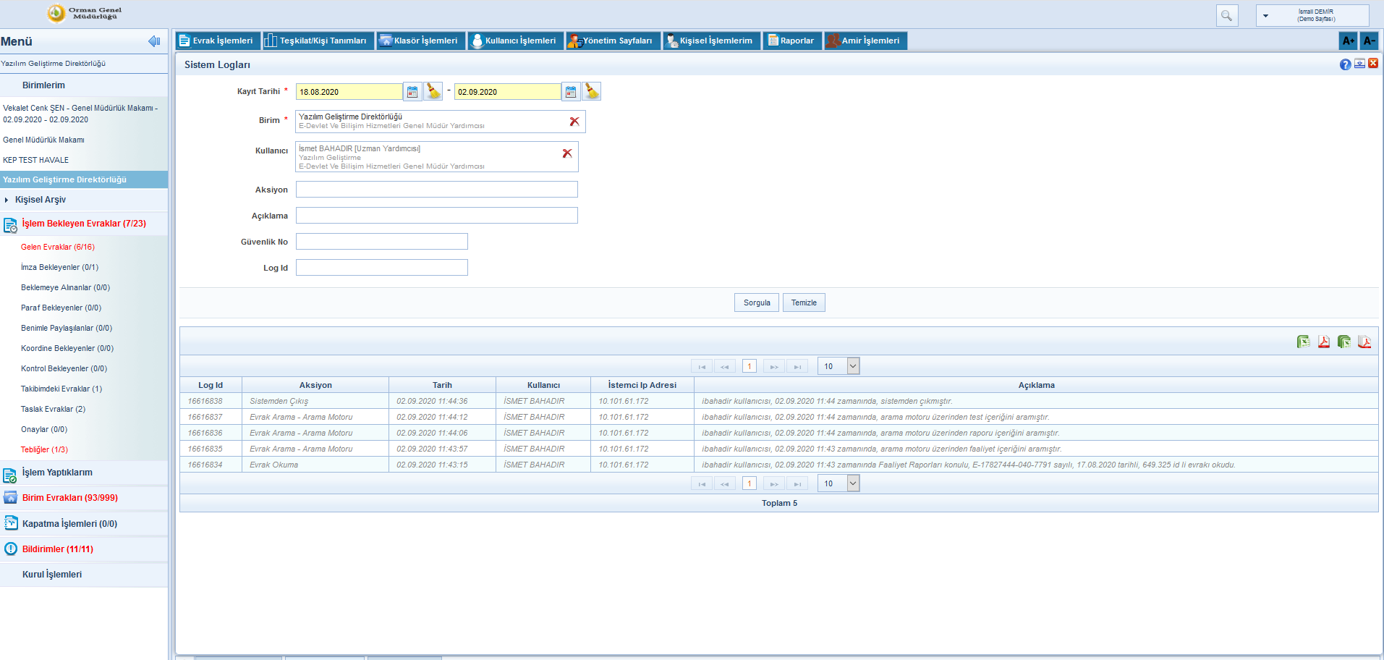Viewport: 1384px width, 660px height.
Task: Open rows-per-page dropdown above the table
Action: click(x=853, y=366)
